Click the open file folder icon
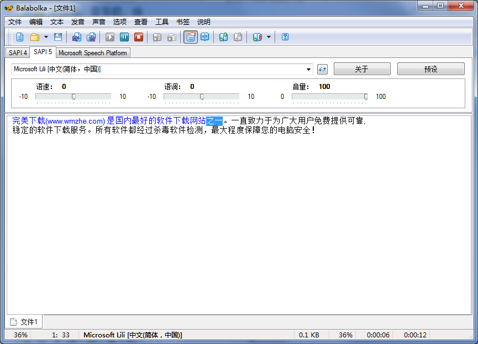This screenshot has height=344, width=478. pos(34,37)
